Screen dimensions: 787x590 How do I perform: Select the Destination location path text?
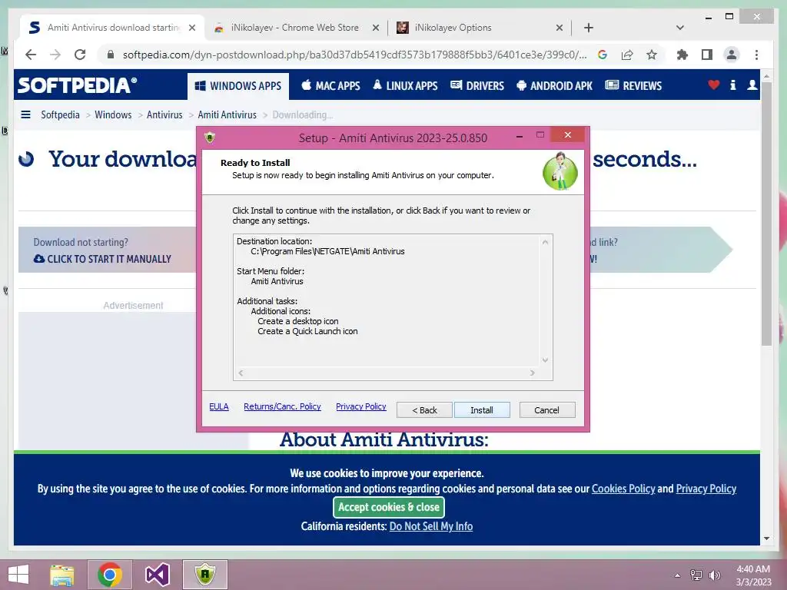tap(327, 251)
